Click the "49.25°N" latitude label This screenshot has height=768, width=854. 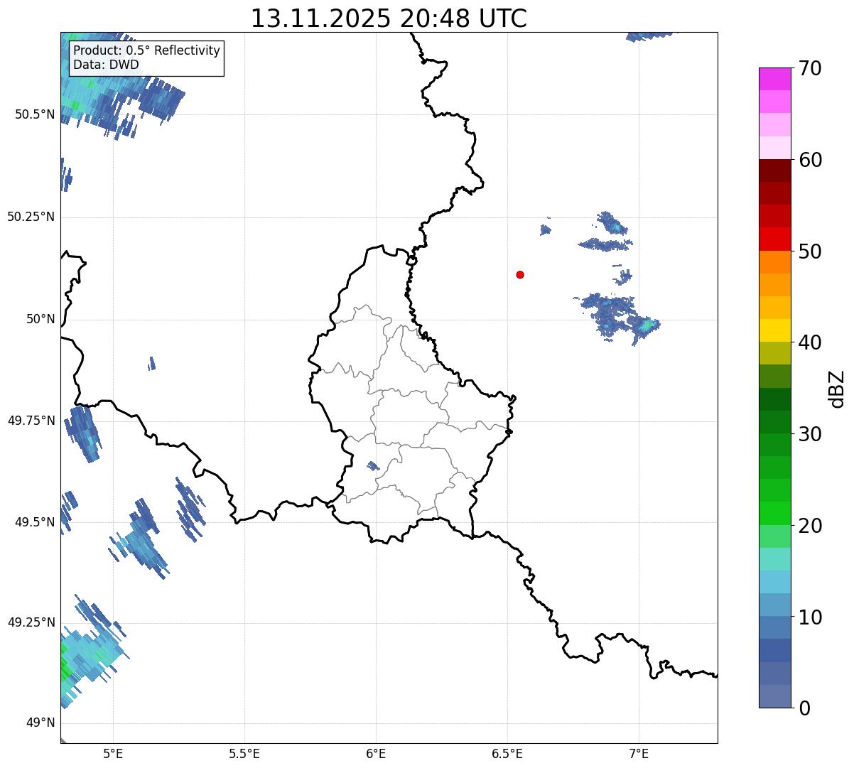coord(31,622)
